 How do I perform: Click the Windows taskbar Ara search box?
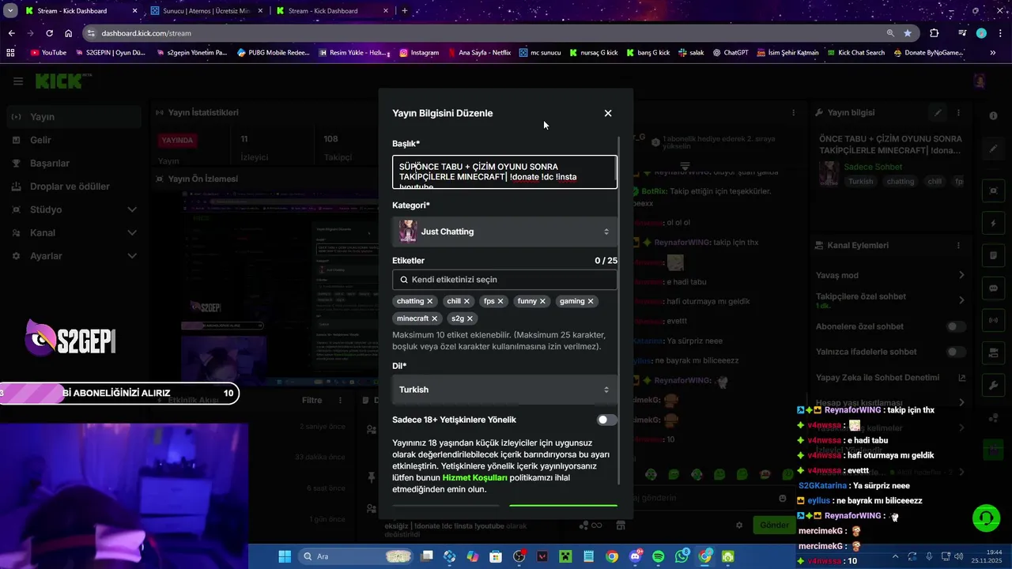354,556
